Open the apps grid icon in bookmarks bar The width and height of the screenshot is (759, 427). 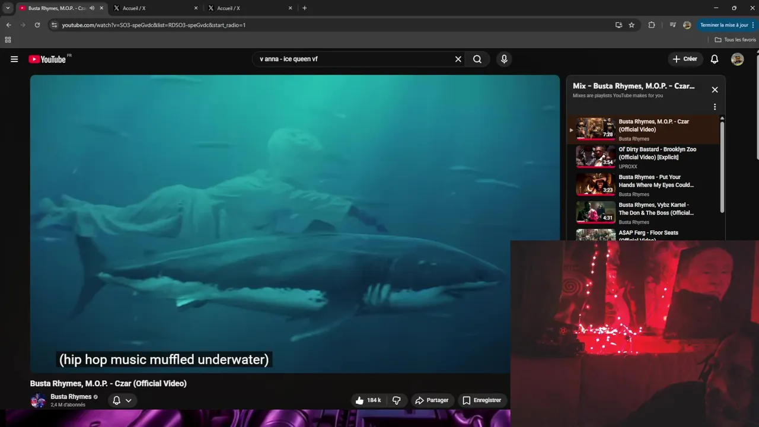[x=8, y=40]
